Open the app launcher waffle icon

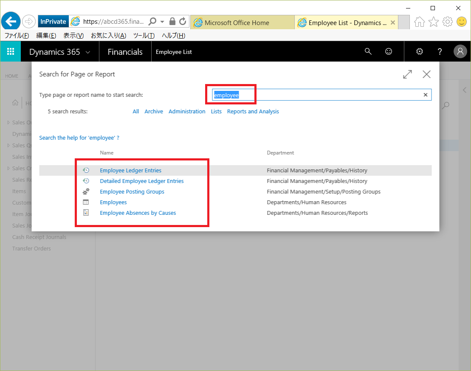[x=11, y=51]
